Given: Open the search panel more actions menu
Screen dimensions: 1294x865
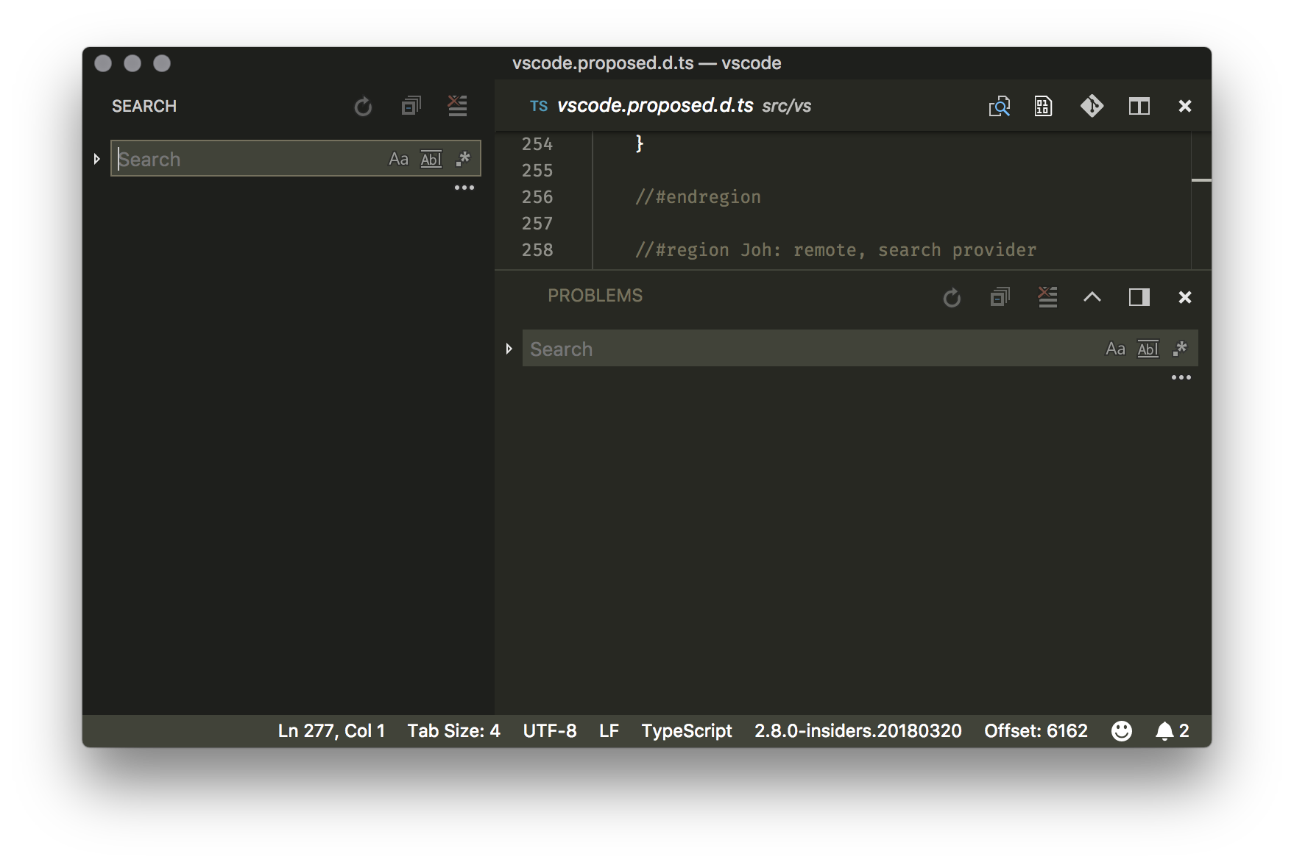Looking at the screenshot, I should pyautogui.click(x=464, y=188).
